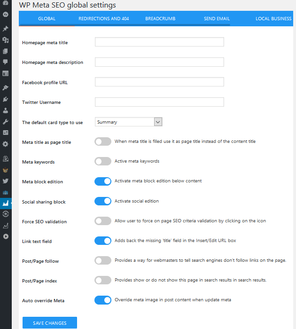The image size is (296, 329).
Task: Open Comments via speech bubble icon
Action: (6, 62)
